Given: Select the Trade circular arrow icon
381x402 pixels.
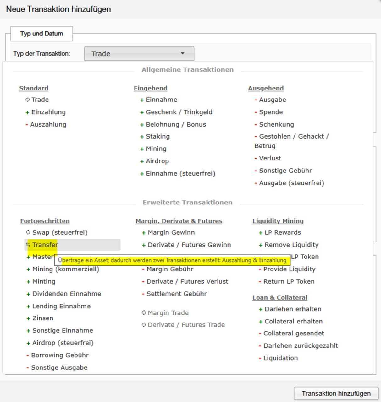Looking at the screenshot, I should pos(28,100).
